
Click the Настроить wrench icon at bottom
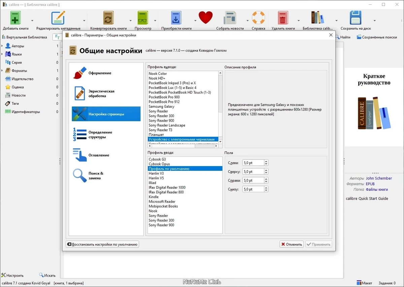click(4, 275)
